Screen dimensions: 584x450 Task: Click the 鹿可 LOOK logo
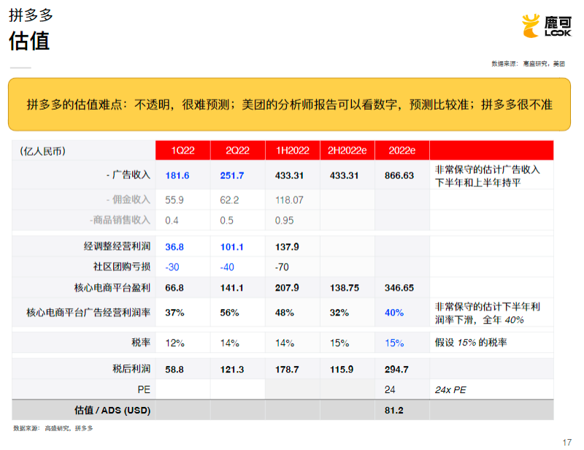pyautogui.click(x=546, y=26)
